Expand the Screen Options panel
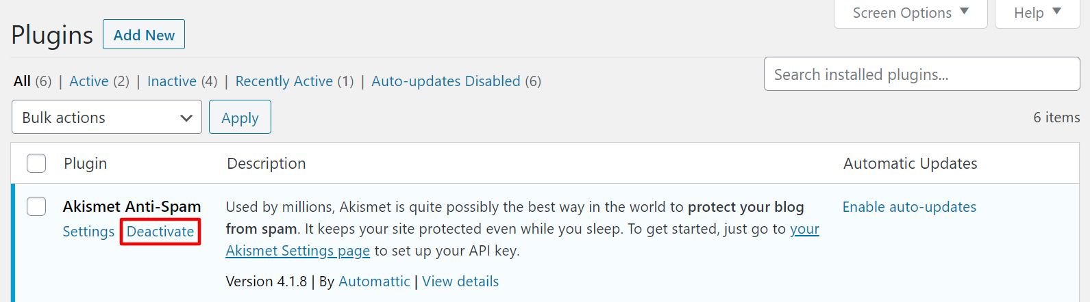 point(910,13)
